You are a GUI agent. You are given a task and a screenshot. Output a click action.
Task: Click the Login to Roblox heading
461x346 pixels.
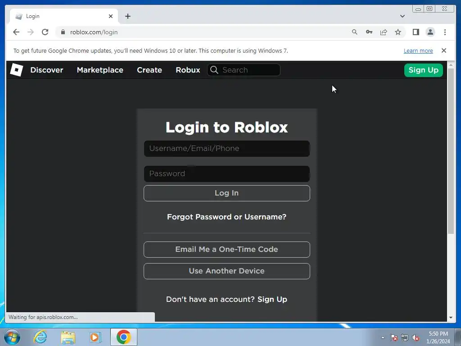click(x=227, y=127)
